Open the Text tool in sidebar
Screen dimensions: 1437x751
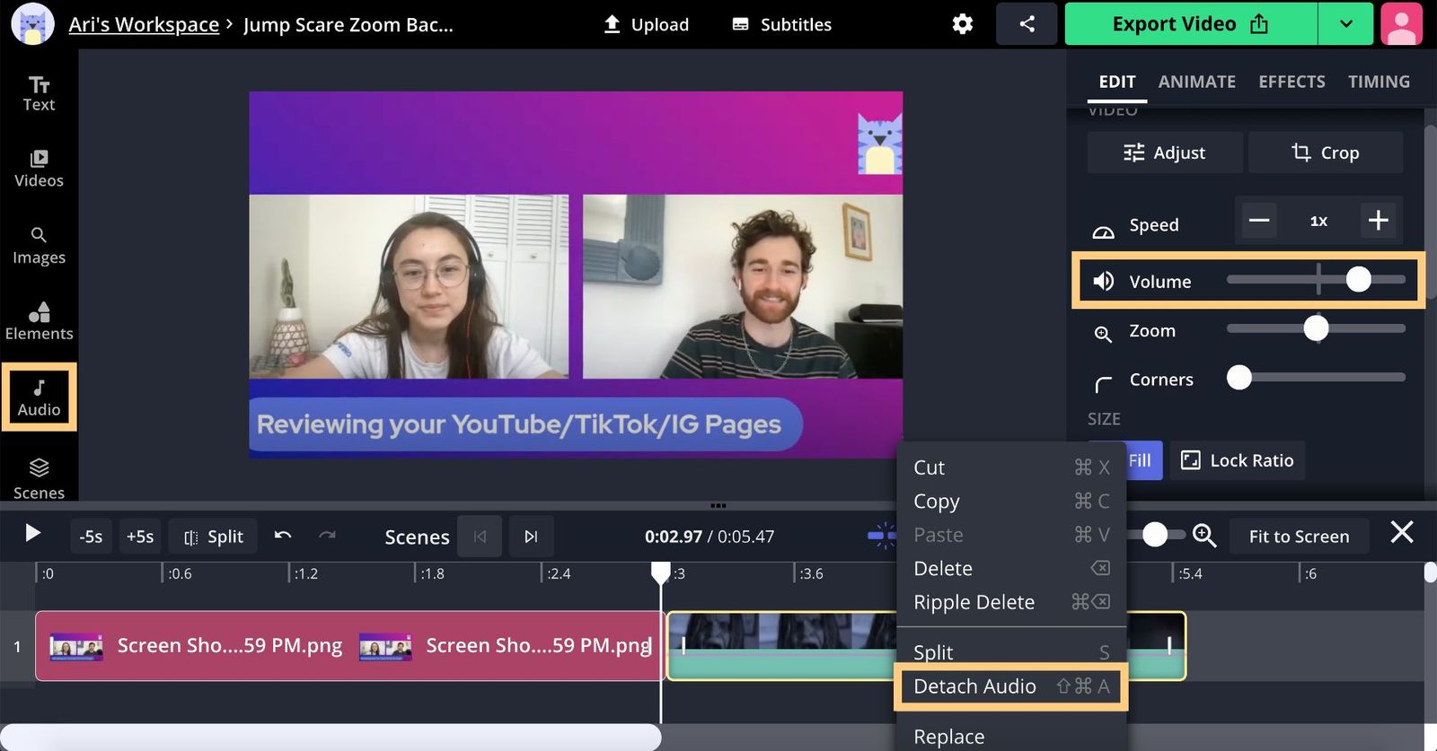click(39, 93)
